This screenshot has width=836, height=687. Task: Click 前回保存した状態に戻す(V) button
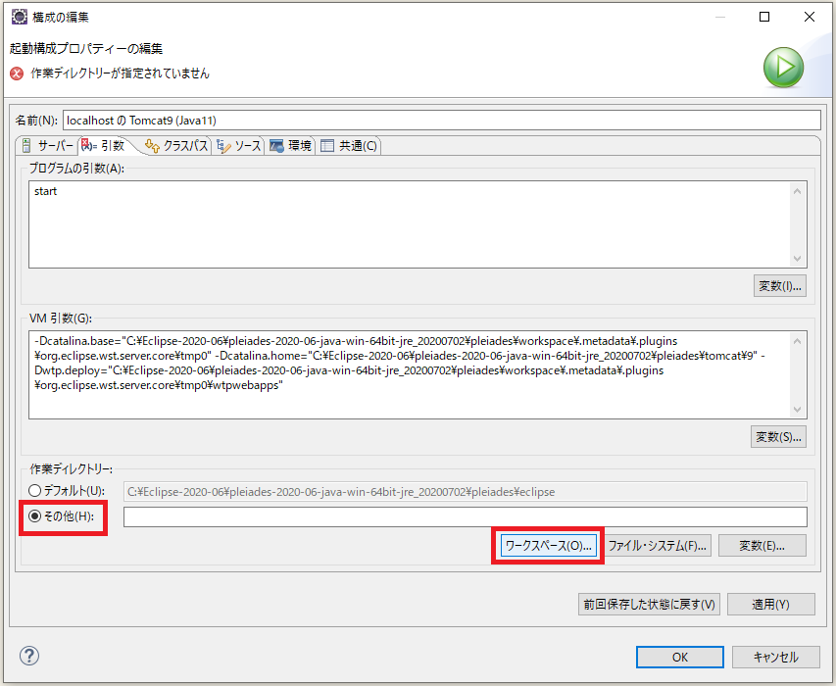click(649, 605)
